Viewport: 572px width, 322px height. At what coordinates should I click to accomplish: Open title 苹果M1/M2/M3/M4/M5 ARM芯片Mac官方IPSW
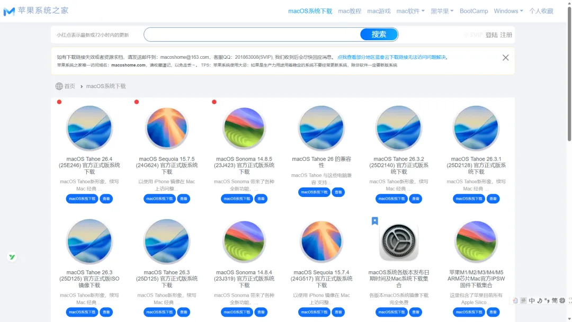tap(476, 279)
